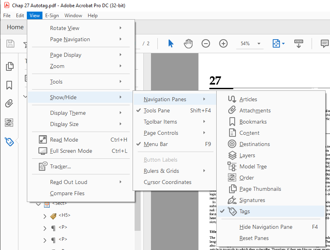Open Rulers & Grids submenu
This screenshot has height=250, width=330.
(x=175, y=171)
